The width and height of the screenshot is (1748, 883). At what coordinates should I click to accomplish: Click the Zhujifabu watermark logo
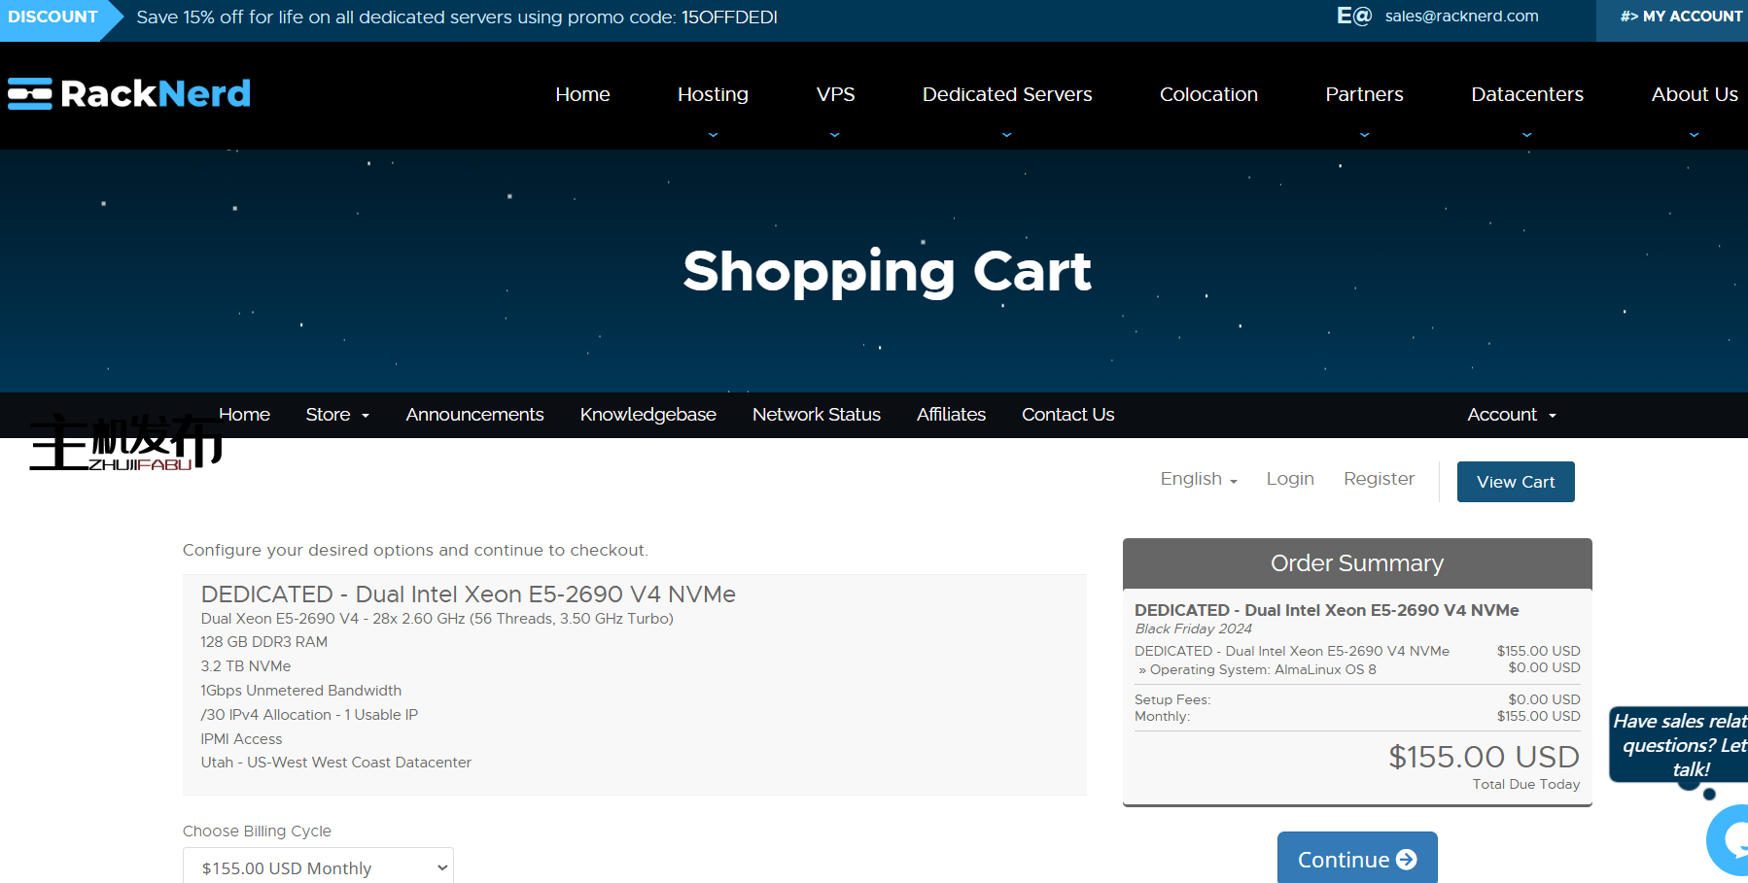pos(126,443)
